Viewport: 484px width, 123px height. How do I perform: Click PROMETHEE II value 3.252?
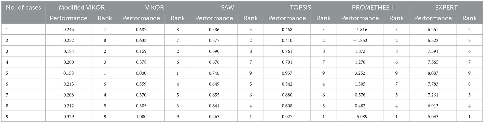tap(360, 73)
